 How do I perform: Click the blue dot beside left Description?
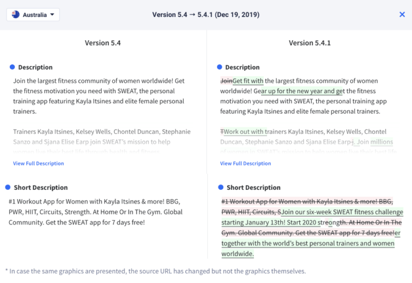click(x=12, y=67)
